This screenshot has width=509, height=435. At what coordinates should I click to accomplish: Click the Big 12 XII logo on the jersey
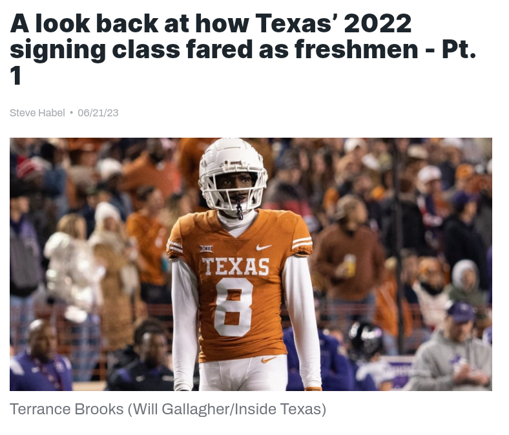click(206, 249)
